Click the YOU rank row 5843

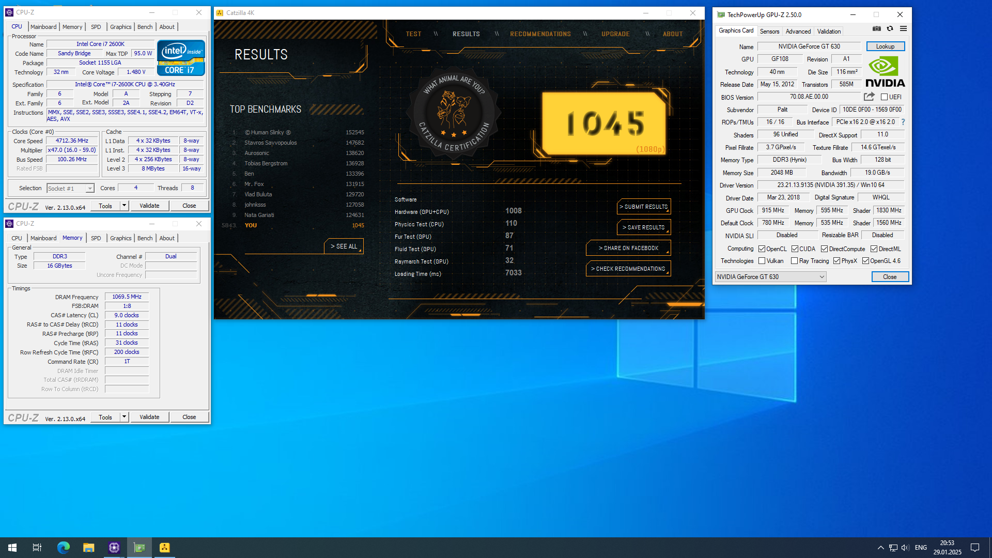[x=293, y=225]
